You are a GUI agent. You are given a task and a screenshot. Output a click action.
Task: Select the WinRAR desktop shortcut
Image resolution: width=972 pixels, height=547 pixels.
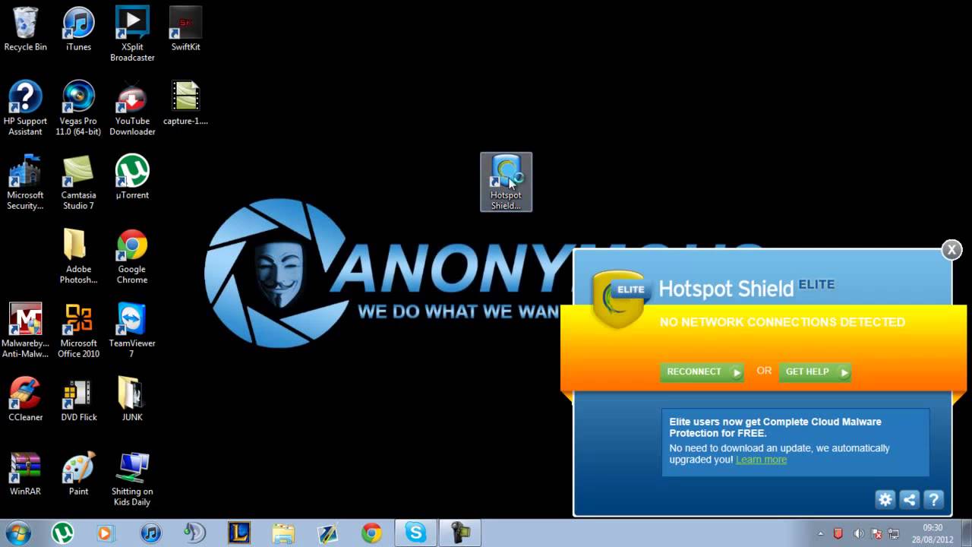(25, 473)
